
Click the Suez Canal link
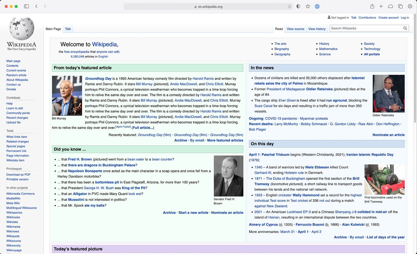click(x=263, y=106)
